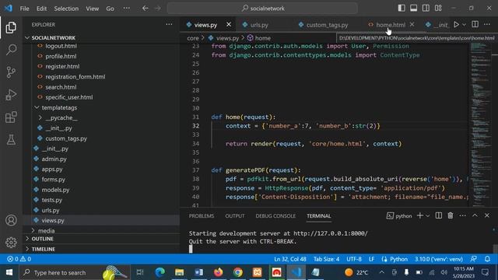
Task: Open the File menu
Action: [x=24, y=9]
